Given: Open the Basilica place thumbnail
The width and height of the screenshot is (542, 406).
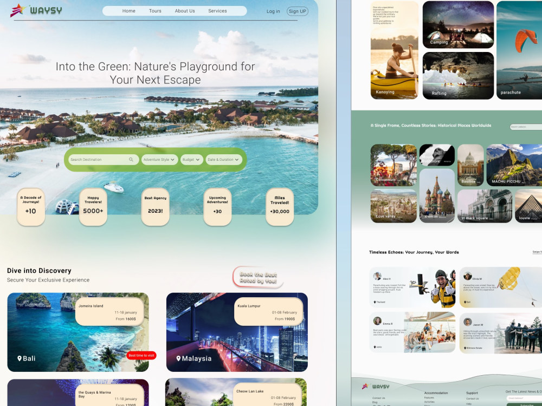Looking at the screenshot, I should 470,165.
